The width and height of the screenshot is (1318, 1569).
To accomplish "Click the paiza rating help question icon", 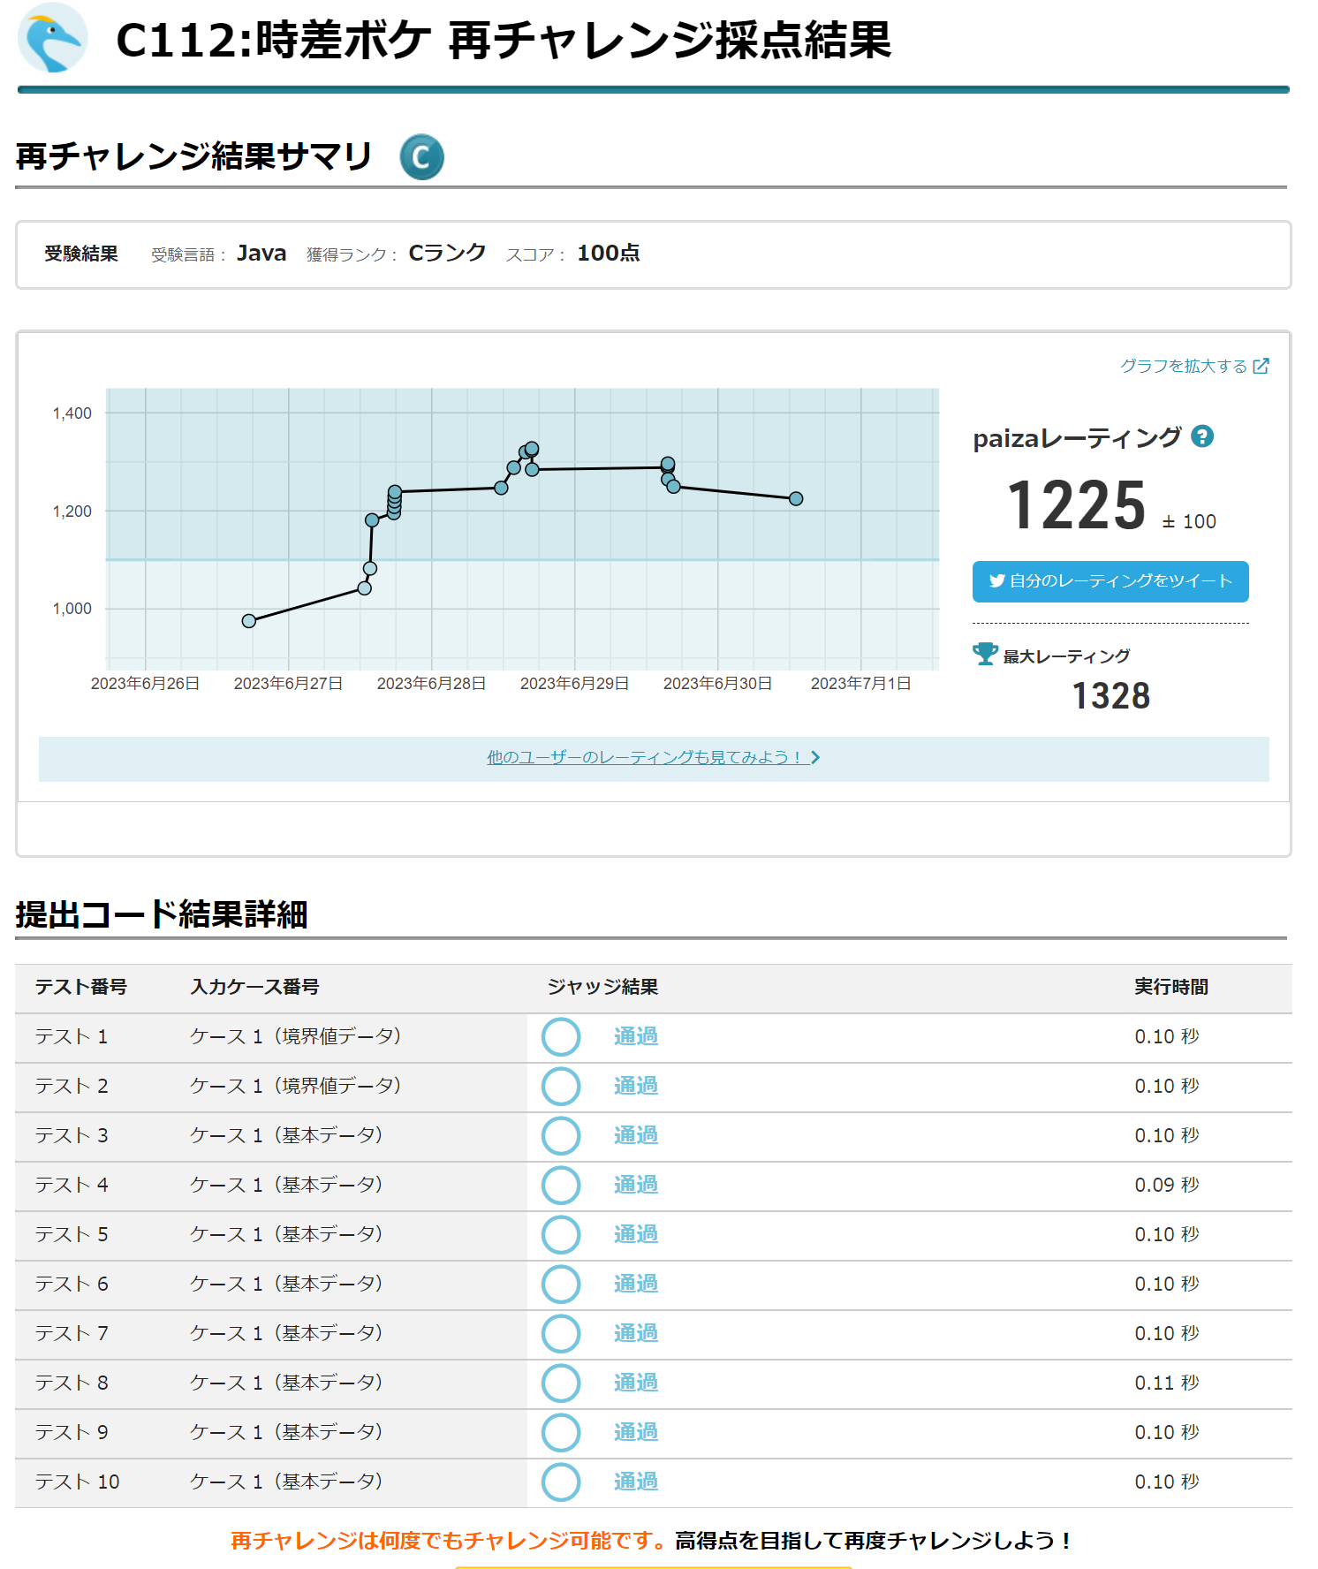I will pos(1201,436).
